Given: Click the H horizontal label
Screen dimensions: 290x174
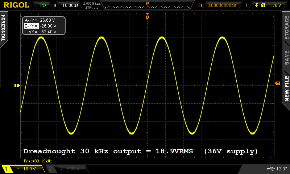Looking at the screenshot, I should coord(55,5).
